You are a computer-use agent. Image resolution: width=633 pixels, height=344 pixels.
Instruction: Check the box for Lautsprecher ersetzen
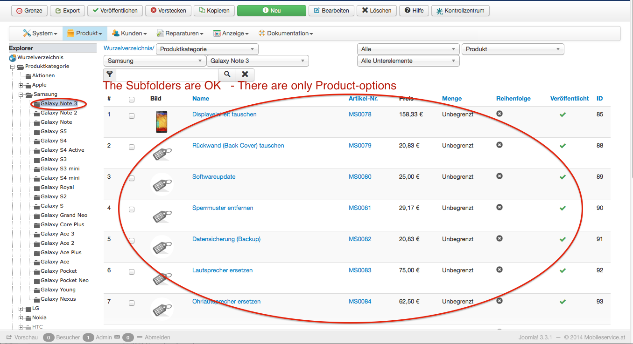[132, 272]
